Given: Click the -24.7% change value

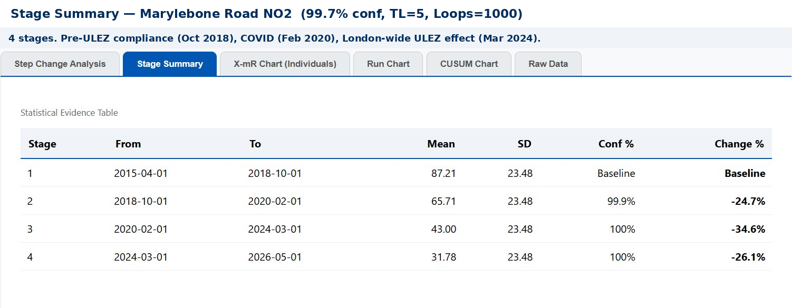Looking at the screenshot, I should tap(748, 201).
